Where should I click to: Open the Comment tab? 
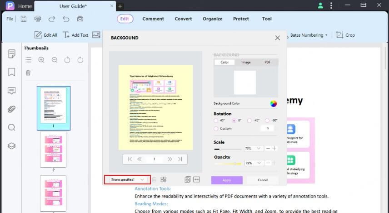(x=153, y=19)
